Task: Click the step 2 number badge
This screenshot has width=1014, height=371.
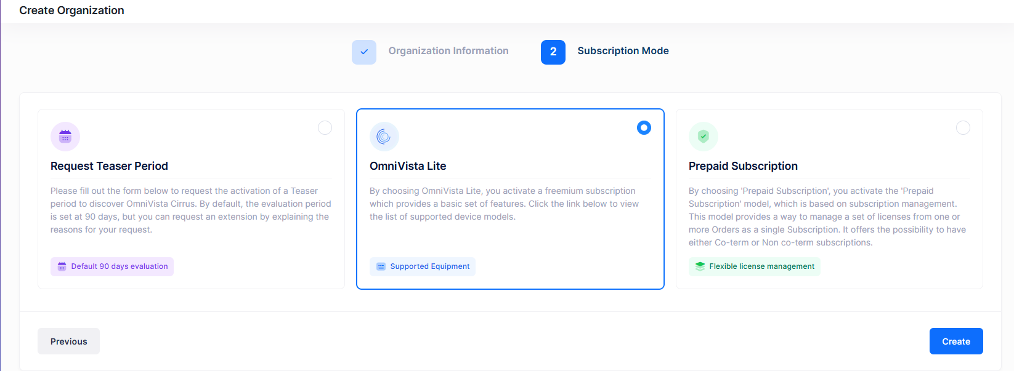Action: (x=553, y=52)
